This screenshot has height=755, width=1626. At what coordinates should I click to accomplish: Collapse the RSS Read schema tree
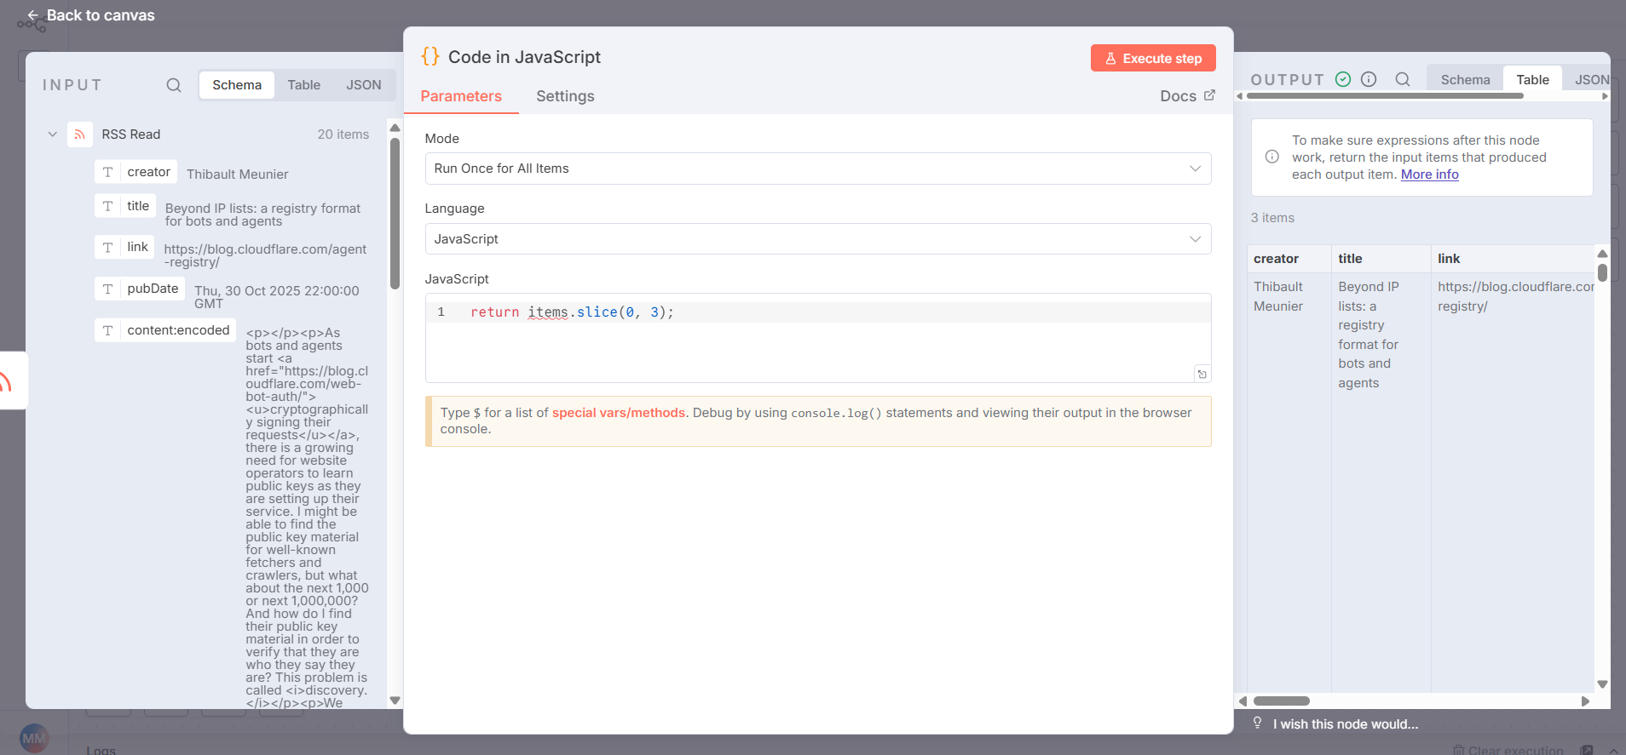pyautogui.click(x=53, y=134)
